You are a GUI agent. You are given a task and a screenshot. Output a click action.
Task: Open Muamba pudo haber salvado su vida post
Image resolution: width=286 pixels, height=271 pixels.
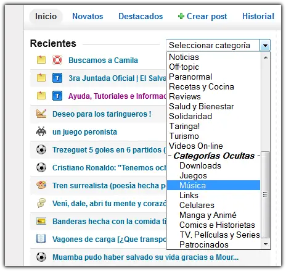(x=145, y=257)
